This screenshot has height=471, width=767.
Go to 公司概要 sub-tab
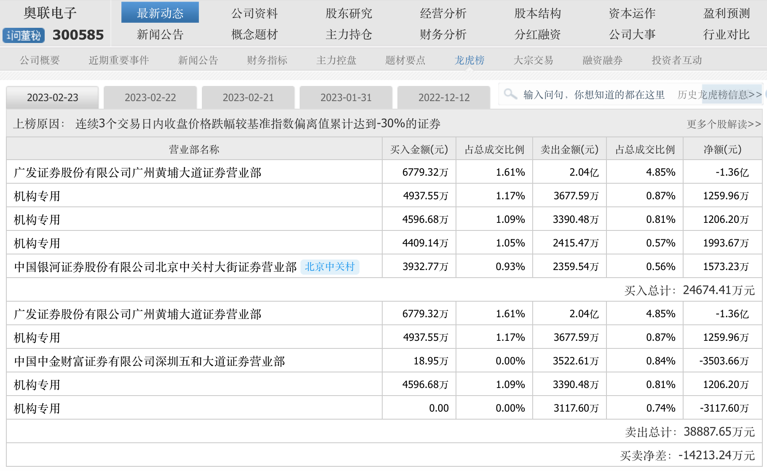(x=40, y=60)
